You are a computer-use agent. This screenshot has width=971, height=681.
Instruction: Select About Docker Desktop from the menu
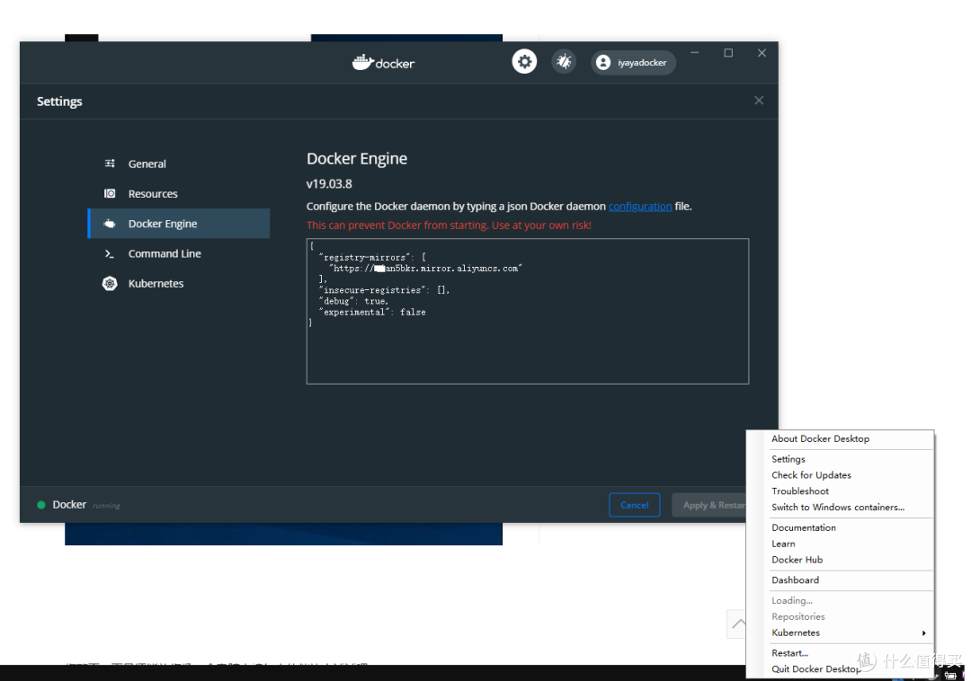tap(820, 438)
